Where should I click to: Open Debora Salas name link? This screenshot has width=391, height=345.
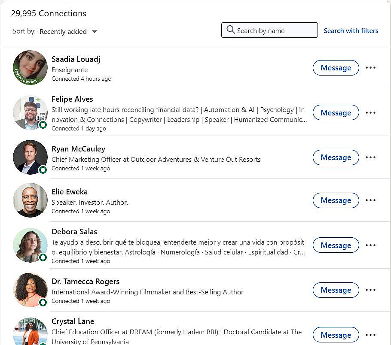tap(74, 232)
